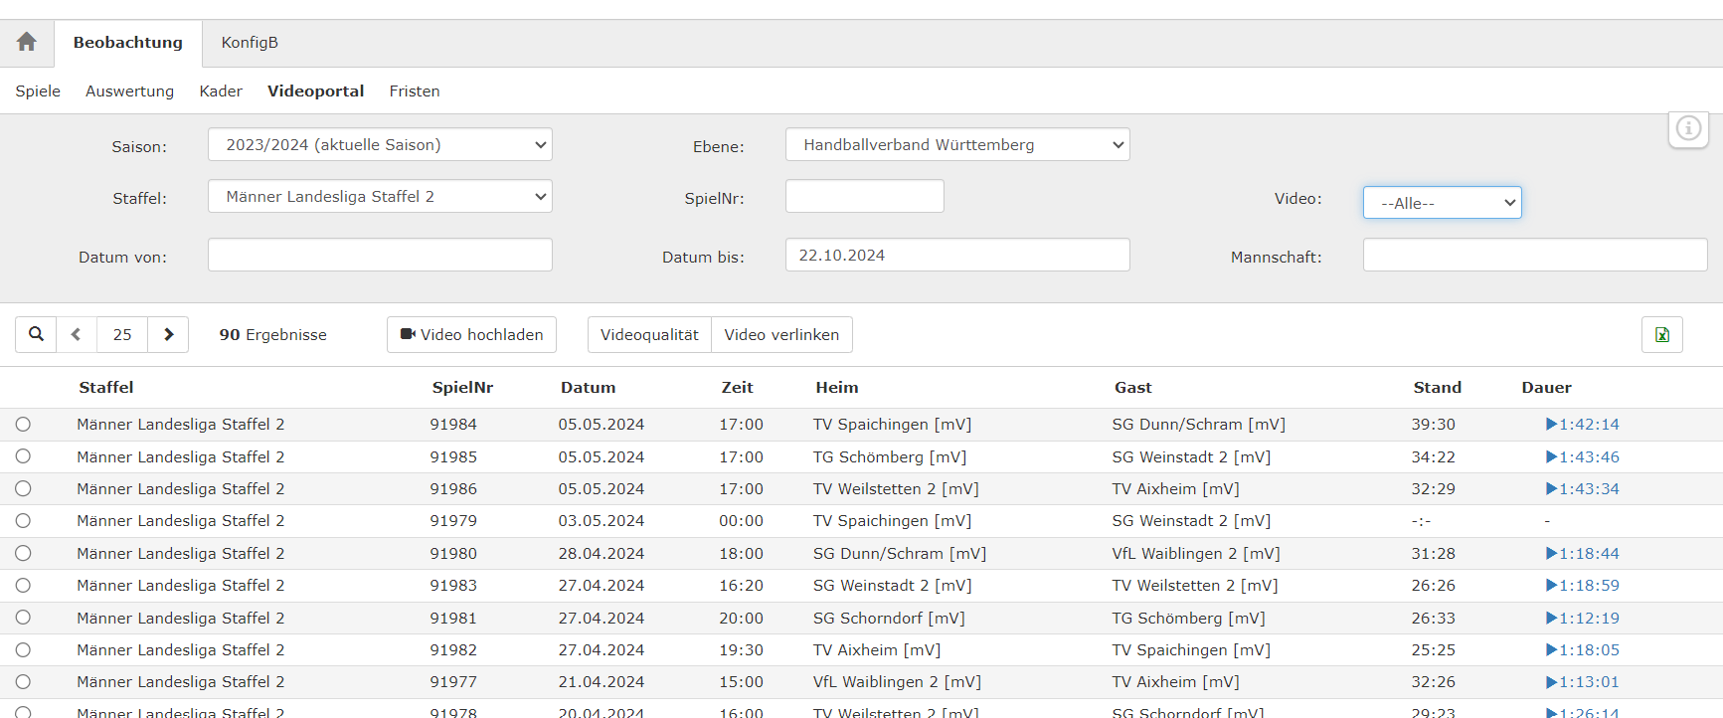Click the info icon at top right

coord(1688,128)
